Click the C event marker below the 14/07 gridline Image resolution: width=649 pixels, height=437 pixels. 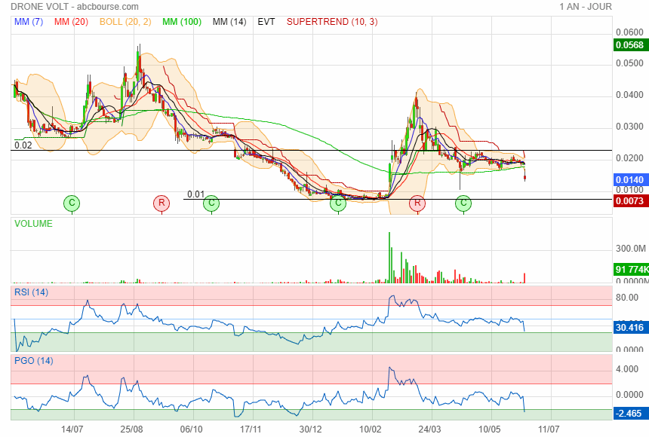[72, 203]
